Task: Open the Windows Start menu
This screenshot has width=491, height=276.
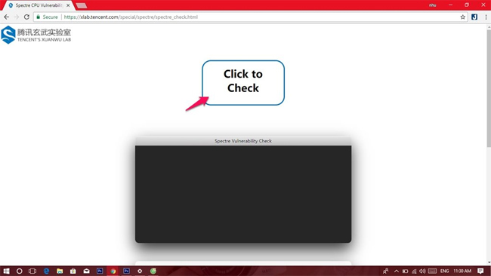Action: coord(6,271)
